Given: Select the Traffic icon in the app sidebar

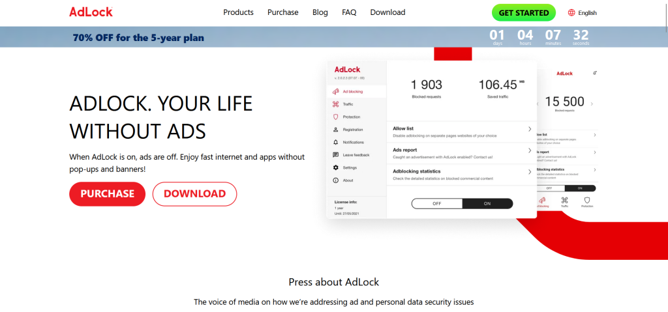Looking at the screenshot, I should point(335,104).
